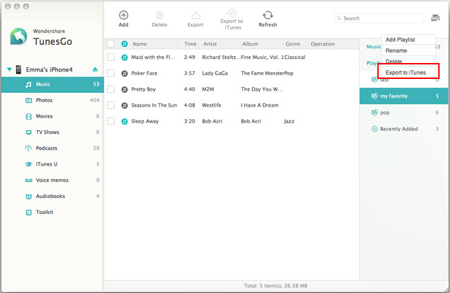Open TV Shows in the sidebar

(x=53, y=132)
